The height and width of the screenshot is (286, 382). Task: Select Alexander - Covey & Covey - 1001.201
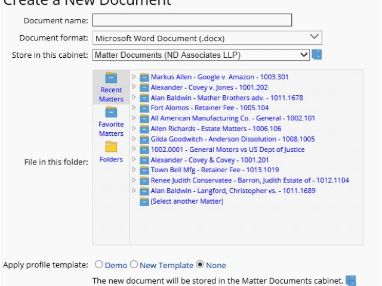[x=210, y=160]
